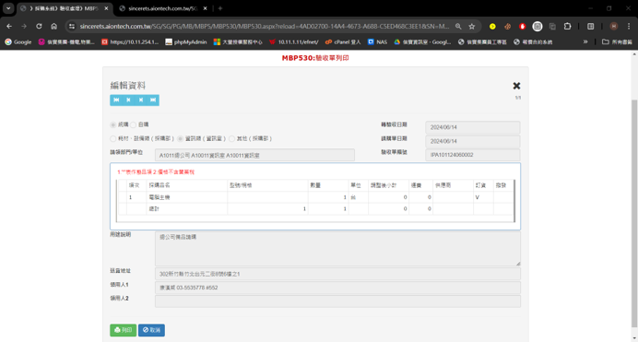Open the NAS bookmark
638x342 pixels.
(377, 41)
